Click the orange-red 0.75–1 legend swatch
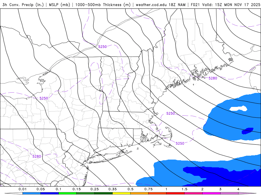This screenshot has height=195, width=261. pyautogui.click(x=158, y=193)
